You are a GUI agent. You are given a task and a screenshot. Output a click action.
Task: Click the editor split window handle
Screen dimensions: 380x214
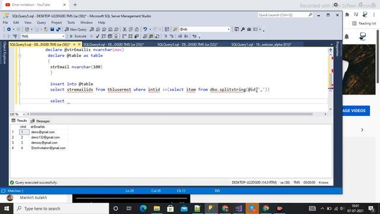click(x=331, y=50)
